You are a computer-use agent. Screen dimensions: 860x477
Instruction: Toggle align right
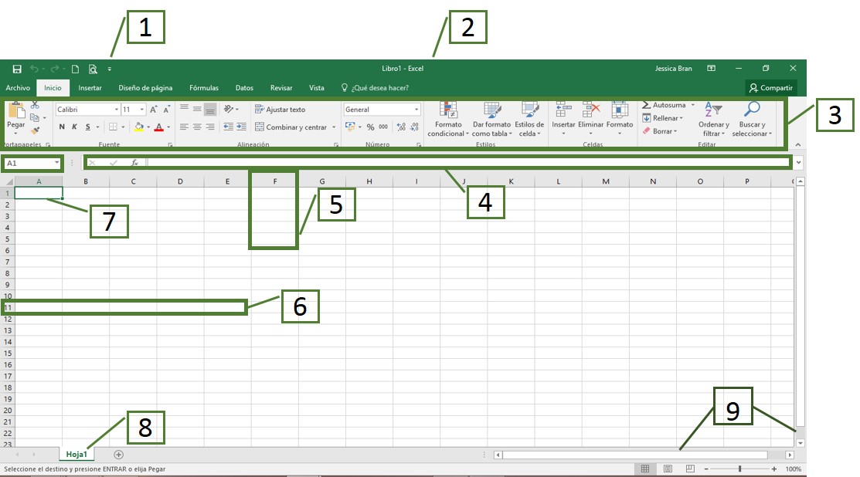click(209, 127)
